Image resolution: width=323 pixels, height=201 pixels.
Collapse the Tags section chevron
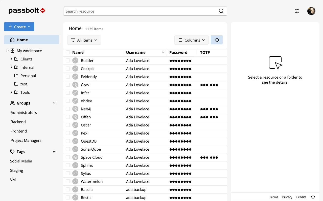pos(54,152)
